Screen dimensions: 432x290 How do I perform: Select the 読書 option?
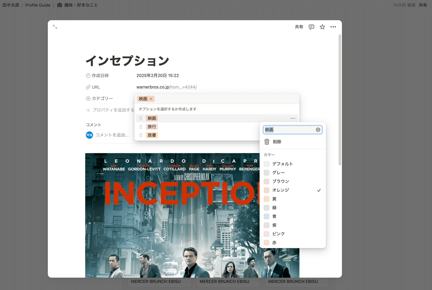[152, 135]
